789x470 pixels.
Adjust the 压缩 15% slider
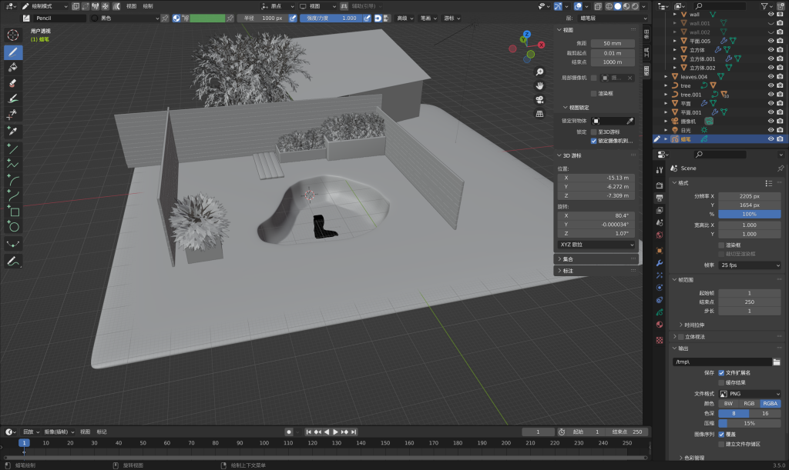pyautogui.click(x=750, y=423)
